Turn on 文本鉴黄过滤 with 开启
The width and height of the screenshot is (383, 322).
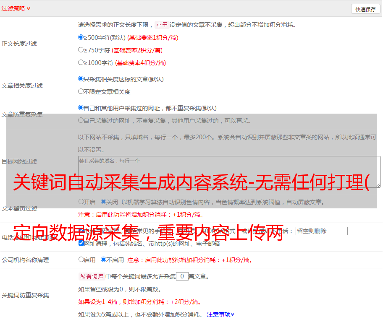[81, 202]
